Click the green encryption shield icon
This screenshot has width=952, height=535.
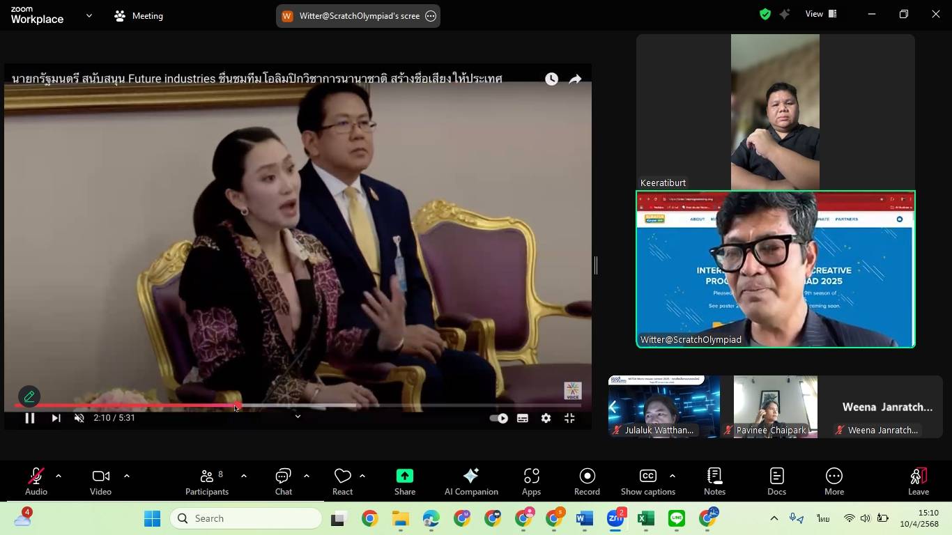(x=765, y=14)
